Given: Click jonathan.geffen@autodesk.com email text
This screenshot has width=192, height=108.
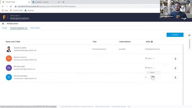Looking at the screenshot, I should (x=25, y=50).
